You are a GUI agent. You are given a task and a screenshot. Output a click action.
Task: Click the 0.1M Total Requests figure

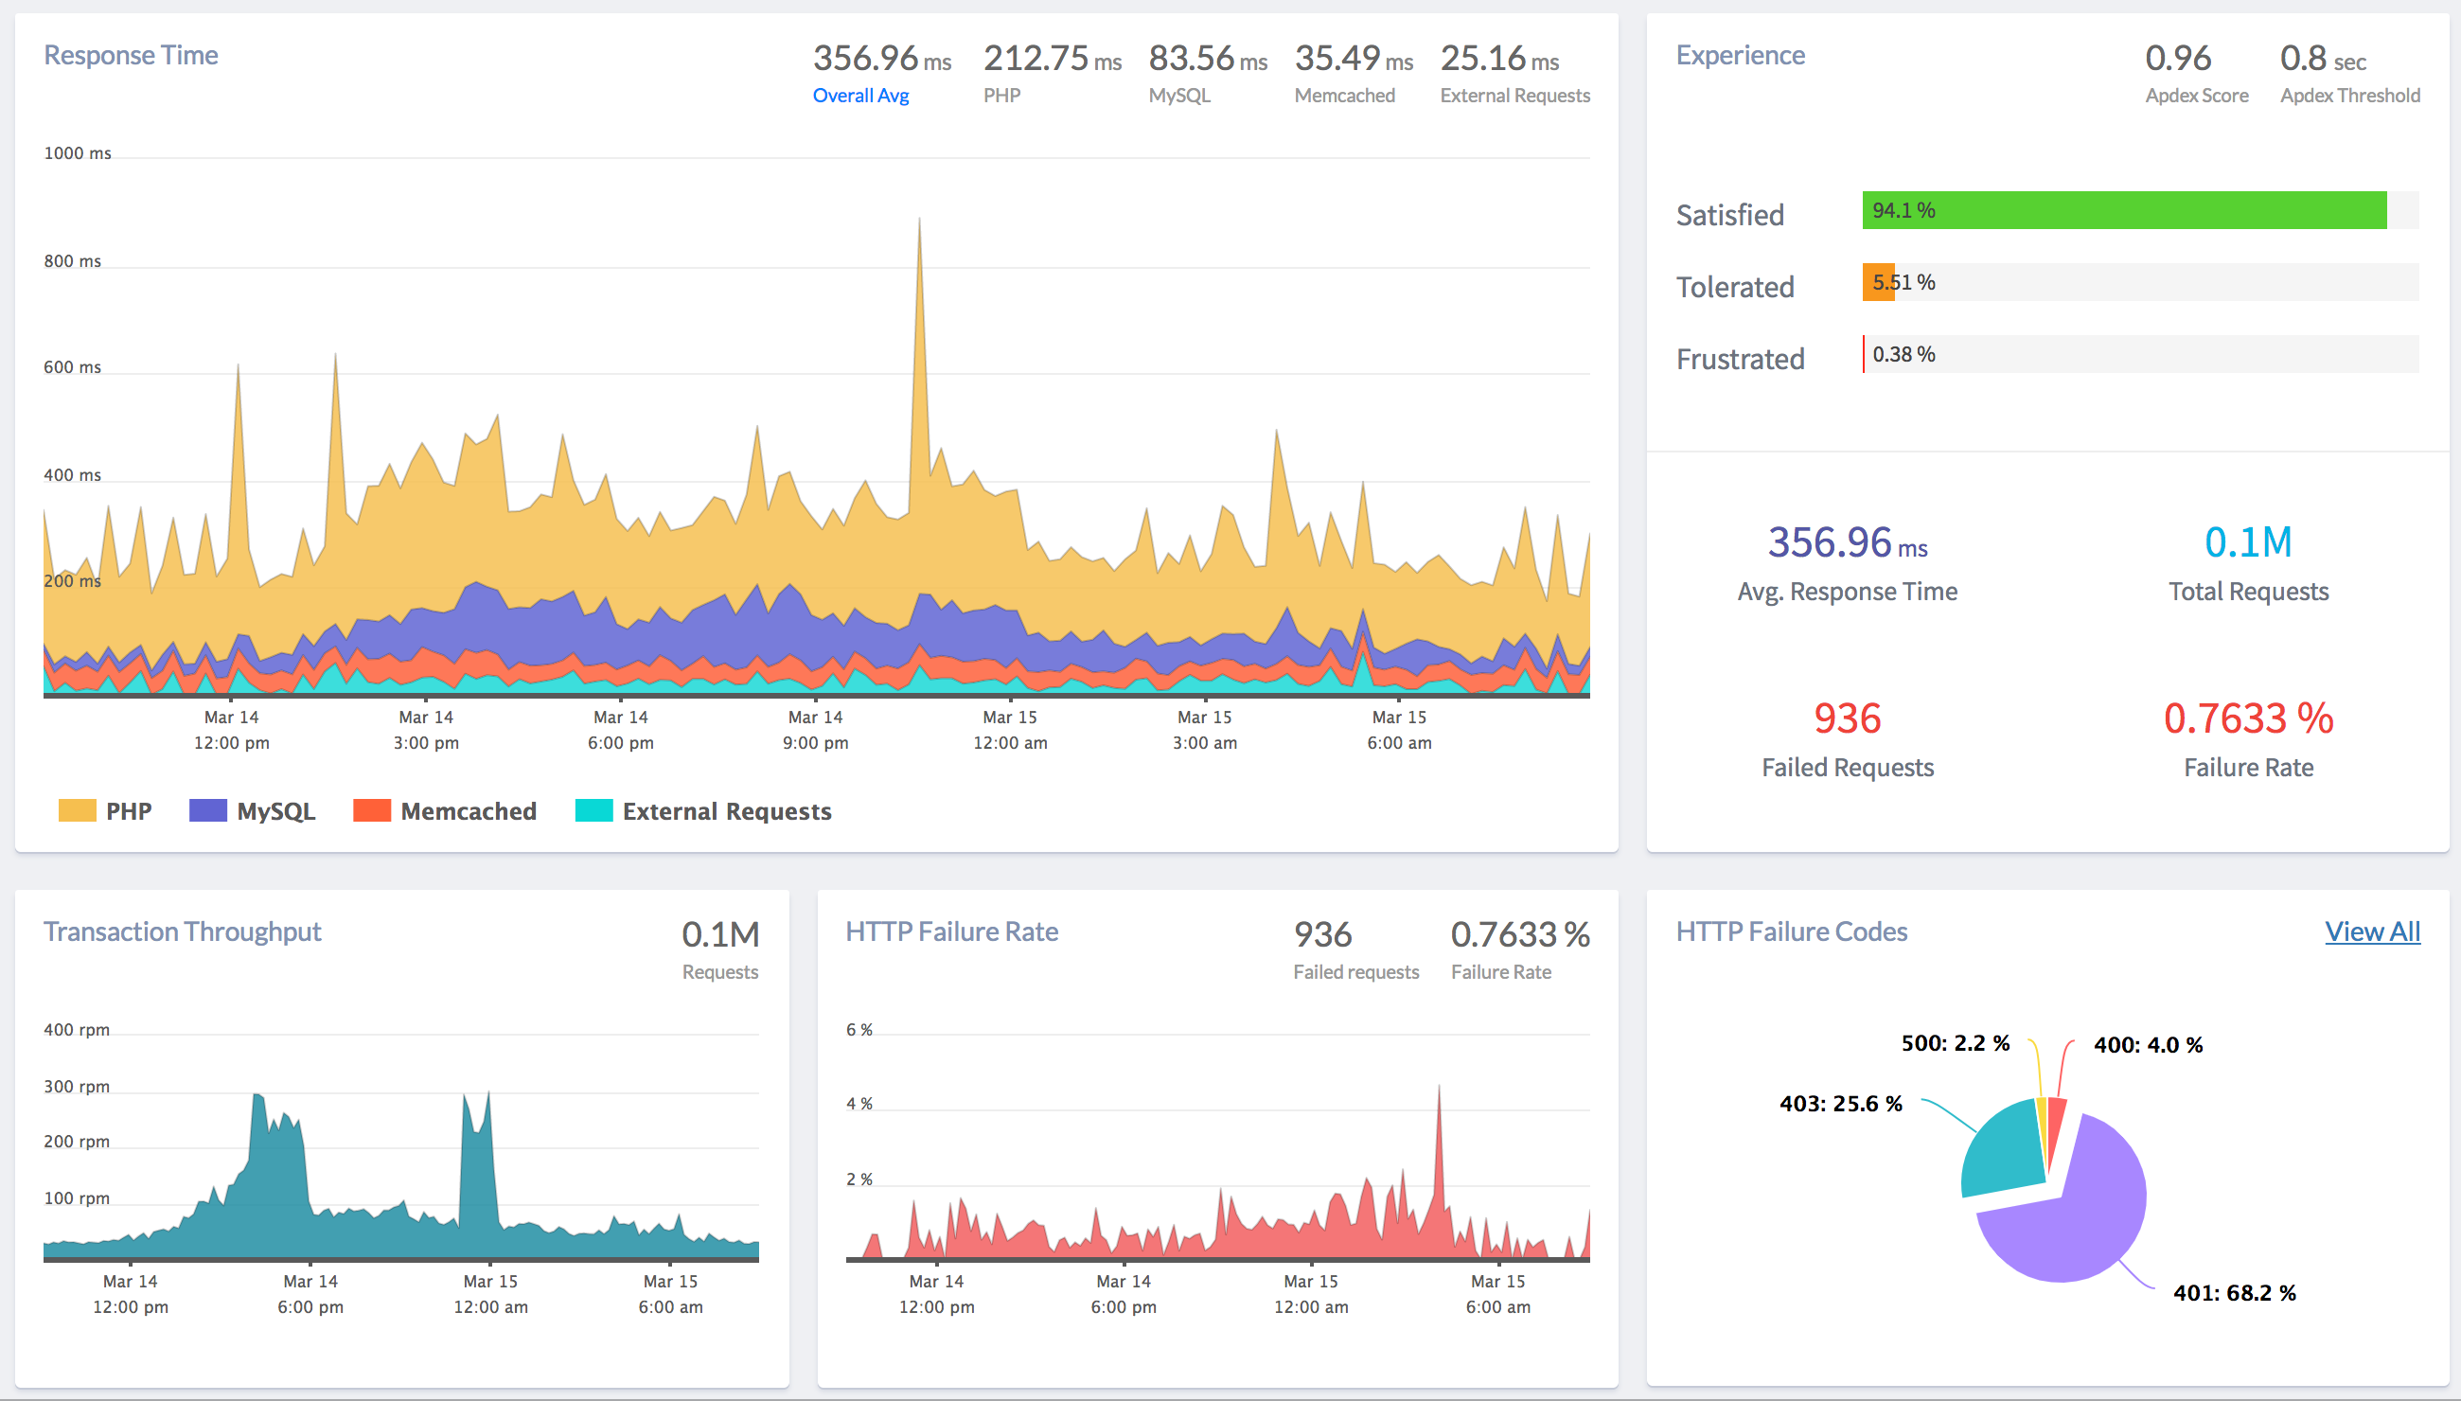pyautogui.click(x=2247, y=542)
